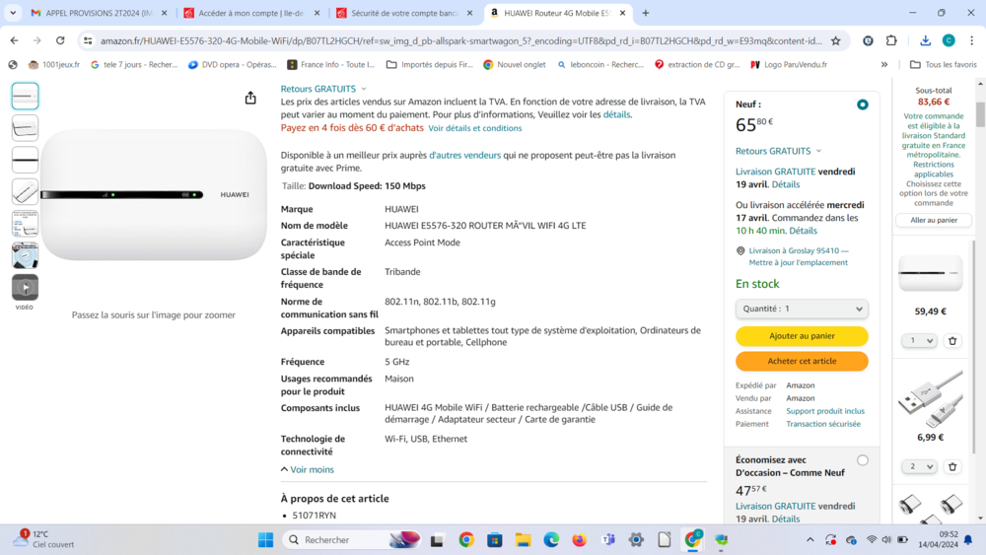
Task: Delete the 6,99 € USB cable from cart
Action: pyautogui.click(x=952, y=467)
